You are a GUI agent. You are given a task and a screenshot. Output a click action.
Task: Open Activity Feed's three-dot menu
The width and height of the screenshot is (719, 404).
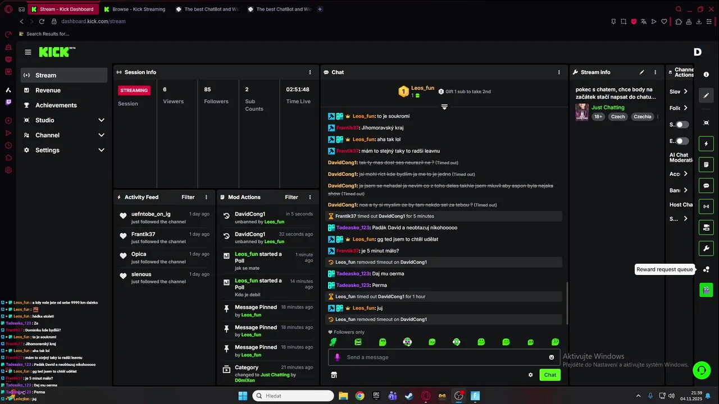click(x=206, y=198)
